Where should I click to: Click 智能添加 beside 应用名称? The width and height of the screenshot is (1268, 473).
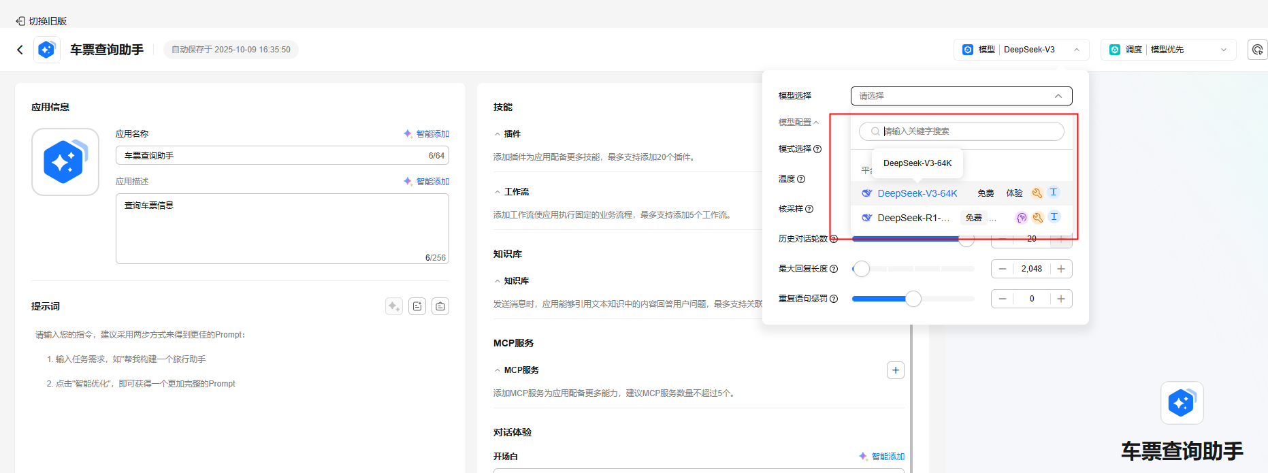tap(427, 134)
